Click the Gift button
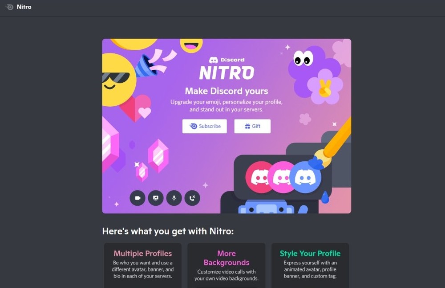This screenshot has width=445, height=288. tap(252, 126)
